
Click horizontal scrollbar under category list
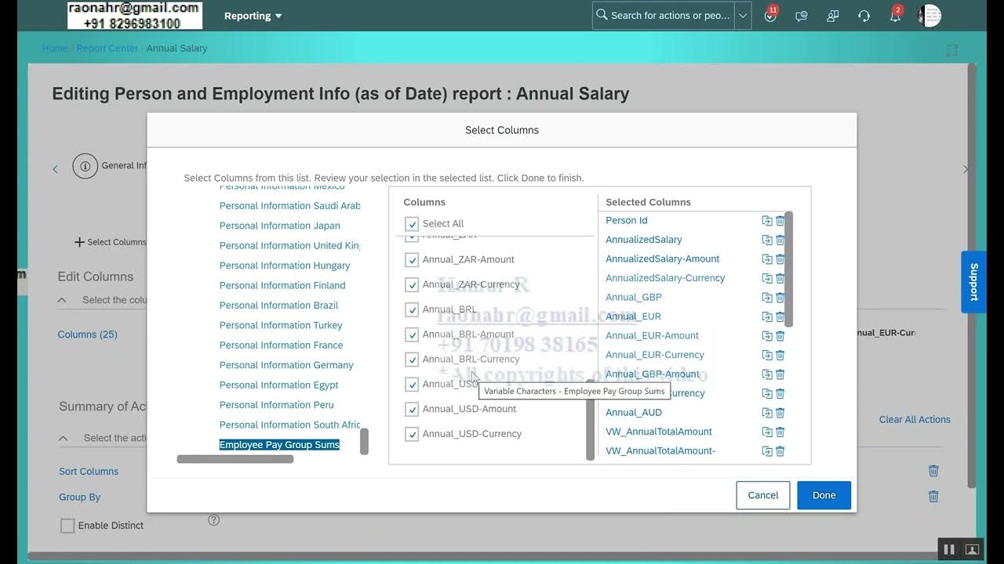point(235,459)
